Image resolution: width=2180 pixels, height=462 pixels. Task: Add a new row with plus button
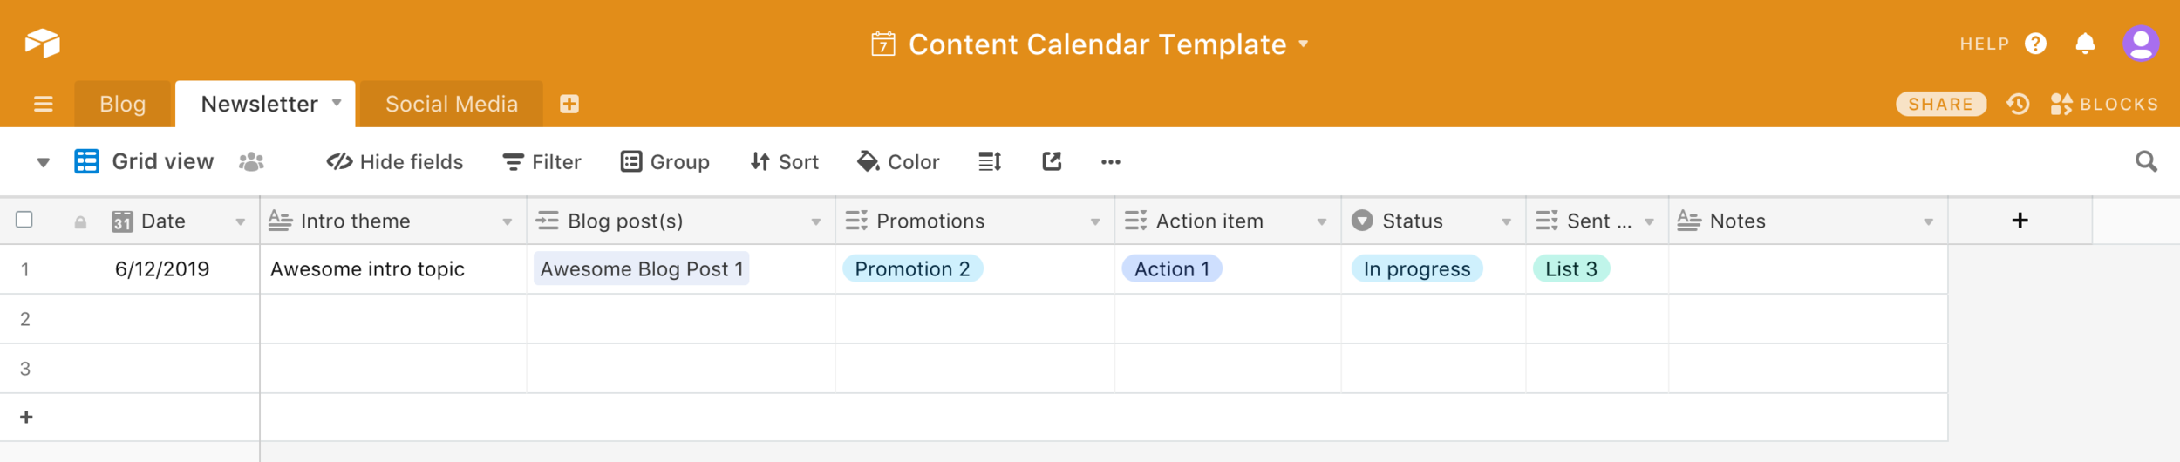26,418
